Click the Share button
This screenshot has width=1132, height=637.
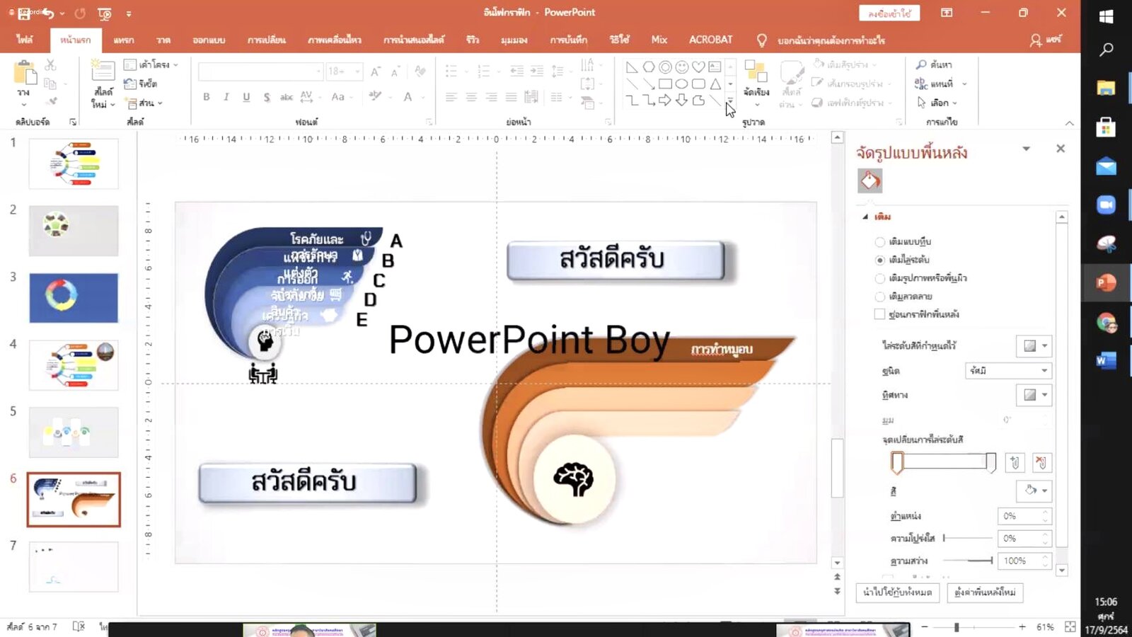click(1046, 40)
